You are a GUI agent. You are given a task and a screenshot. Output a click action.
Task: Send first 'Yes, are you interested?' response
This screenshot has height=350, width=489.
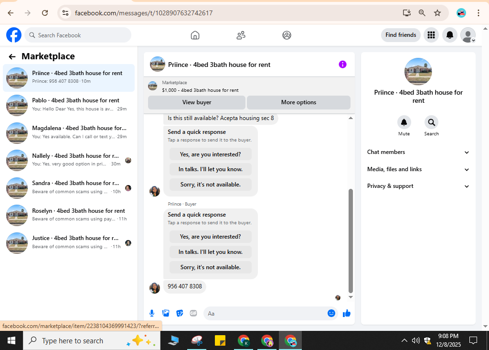211,154
